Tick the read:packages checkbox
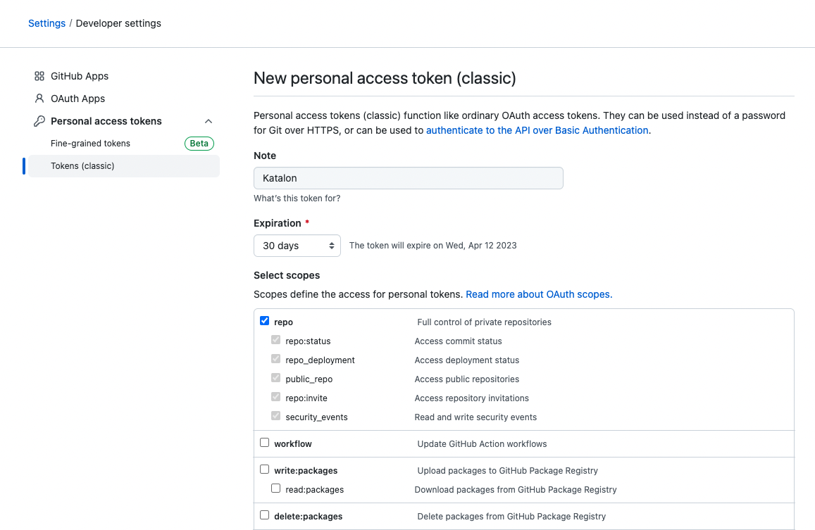 pos(276,488)
